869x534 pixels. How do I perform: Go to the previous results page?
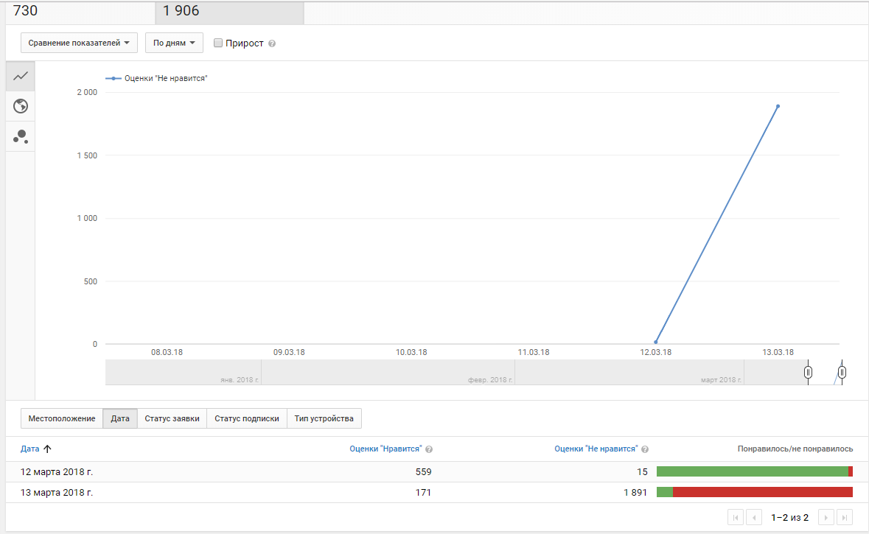coord(754,517)
